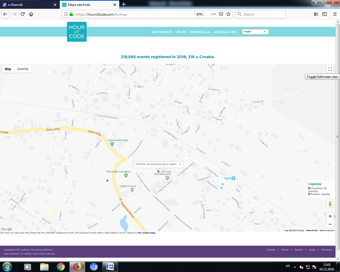
Task: Go to Firefox home page
Action: click(31, 14)
